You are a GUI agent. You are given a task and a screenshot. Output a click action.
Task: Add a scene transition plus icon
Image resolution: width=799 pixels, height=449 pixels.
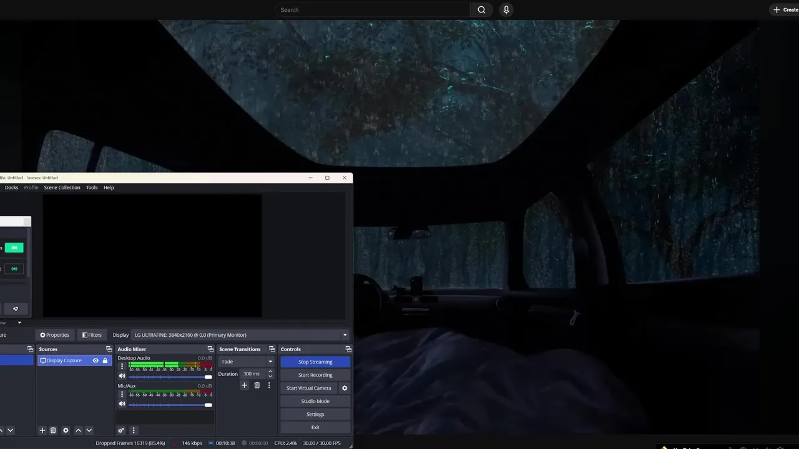(x=244, y=385)
